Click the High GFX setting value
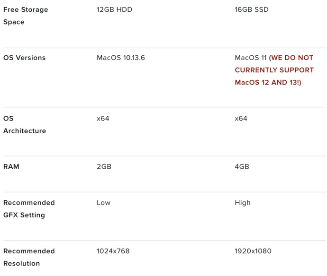The image size is (327, 276). (242, 202)
